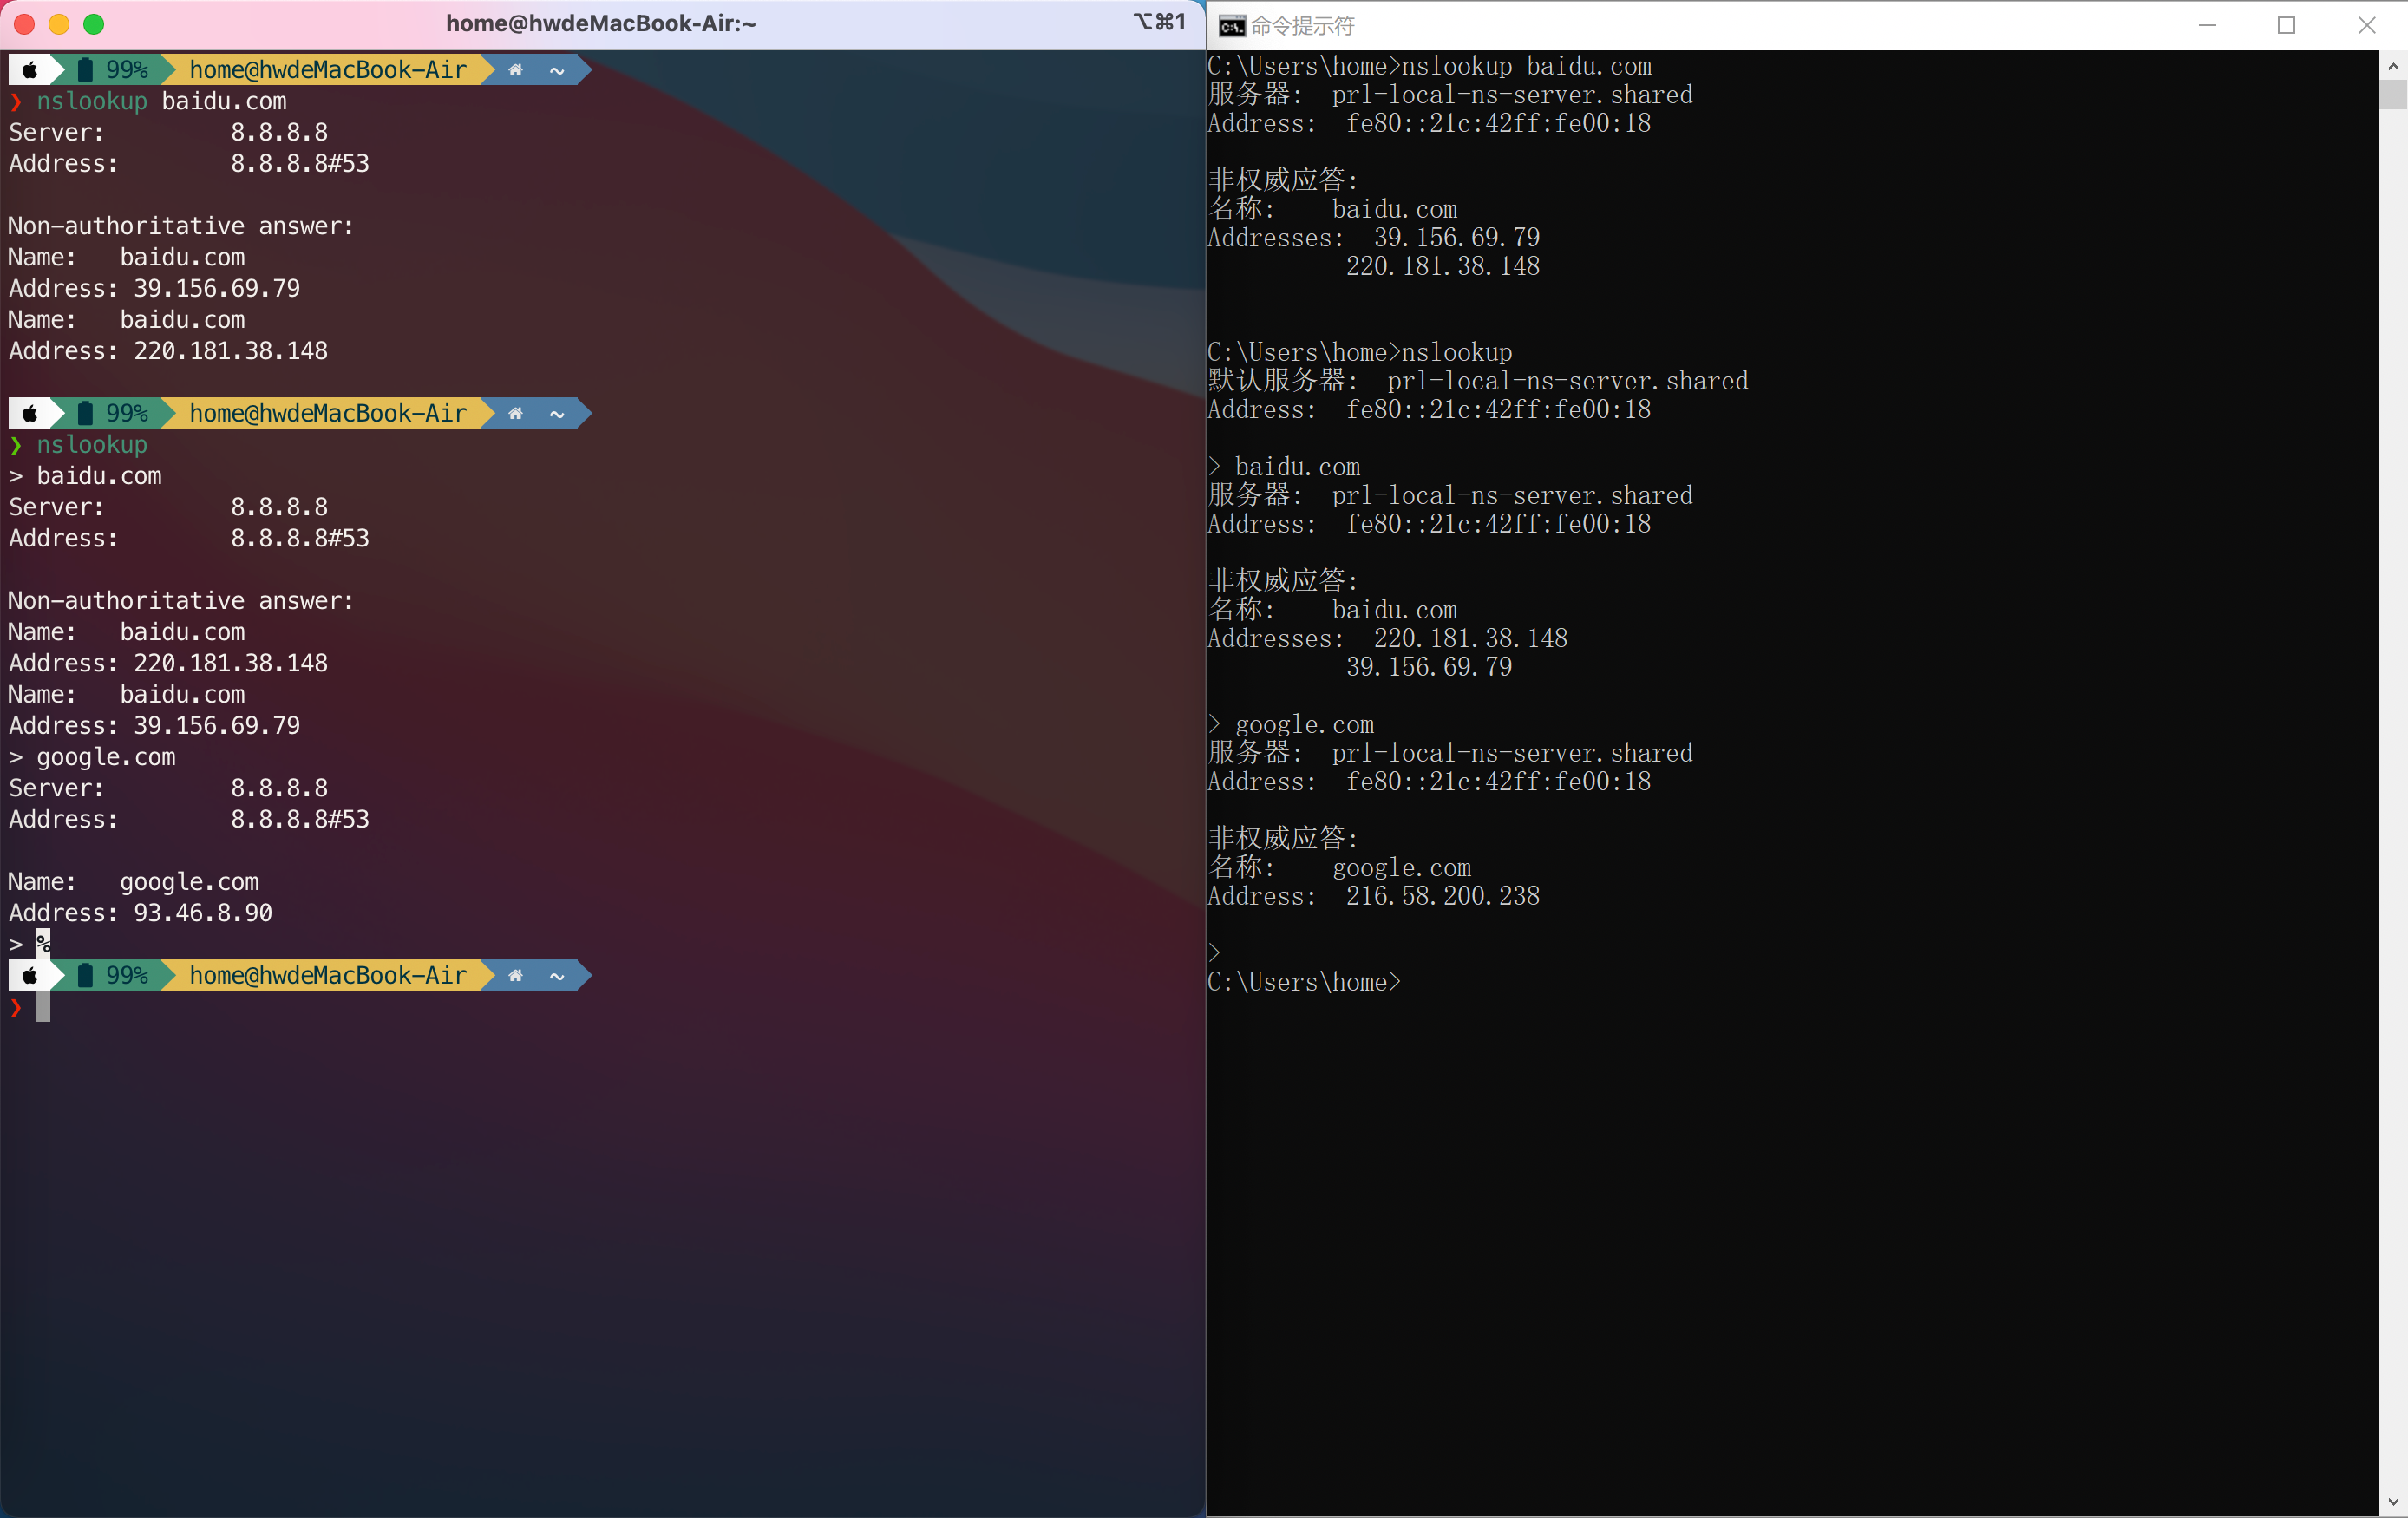Click the battery icon in the second prompt line
The image size is (2408, 1518).
point(85,413)
